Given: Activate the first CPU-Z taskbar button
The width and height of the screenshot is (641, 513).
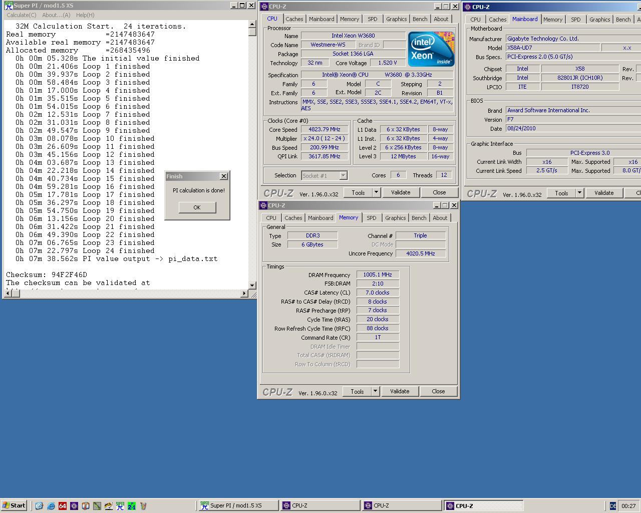Looking at the screenshot, I should pos(319,505).
